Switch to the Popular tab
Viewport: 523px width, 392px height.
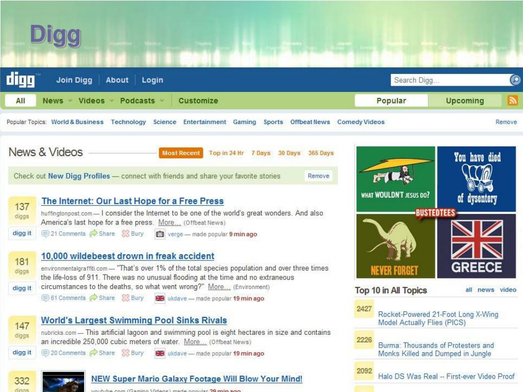coord(391,101)
